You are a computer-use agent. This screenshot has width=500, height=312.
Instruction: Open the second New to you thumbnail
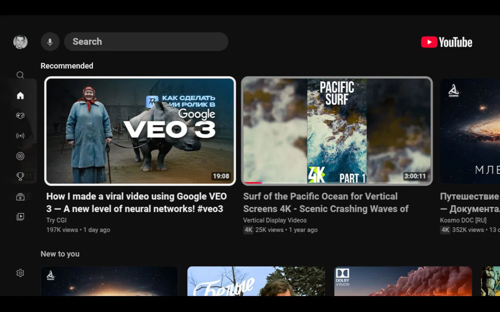click(x=256, y=281)
